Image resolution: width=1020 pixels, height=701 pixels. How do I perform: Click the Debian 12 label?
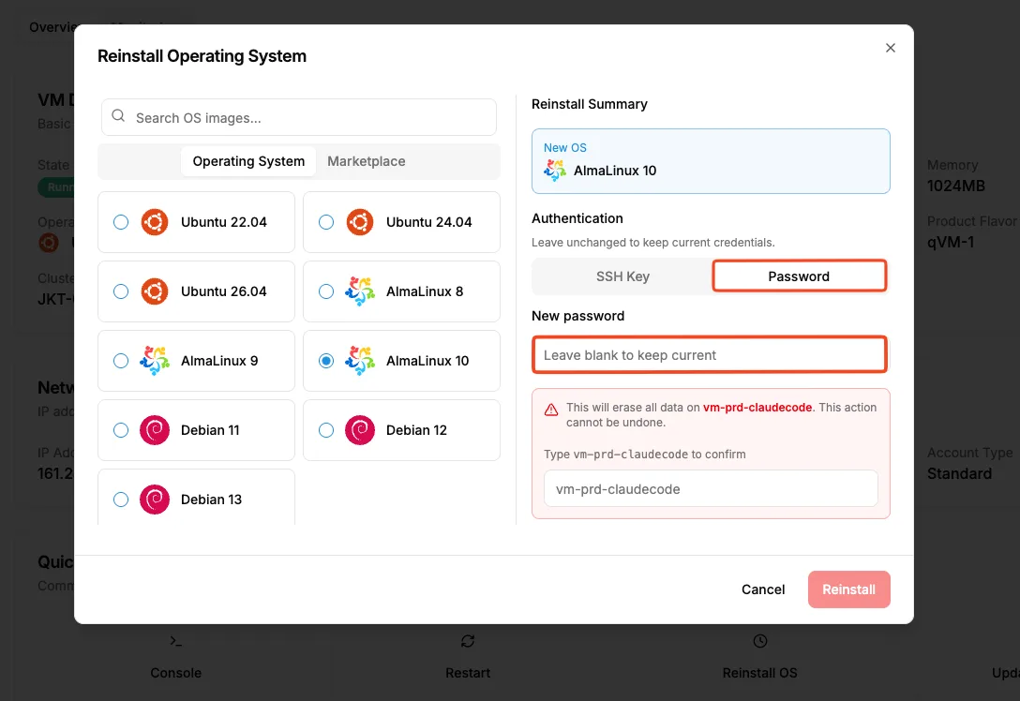tap(416, 430)
